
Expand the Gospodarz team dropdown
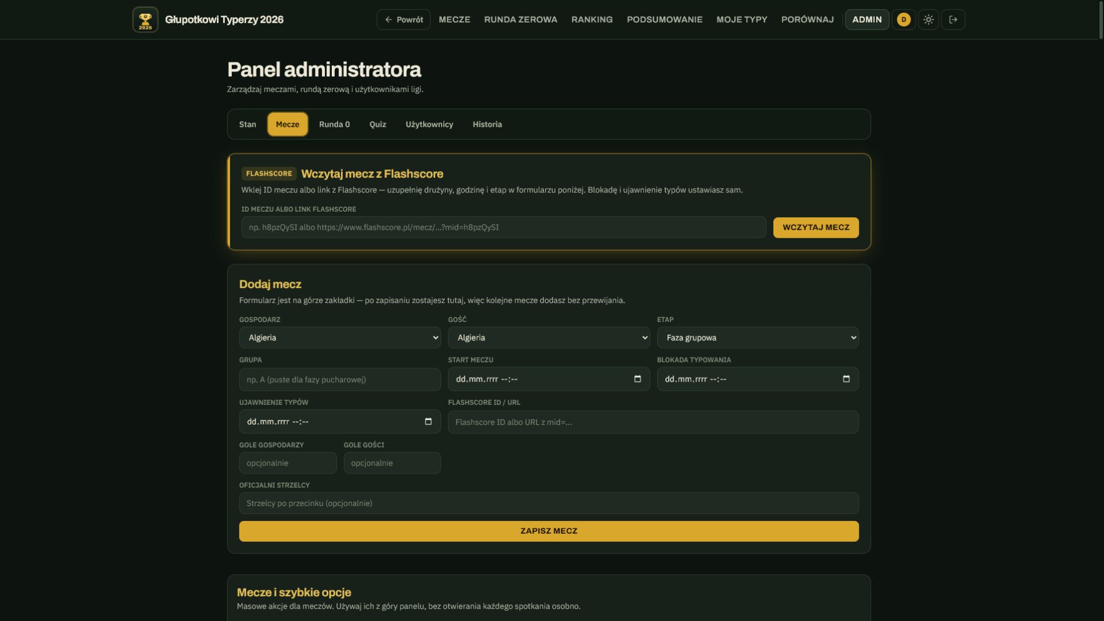point(340,338)
